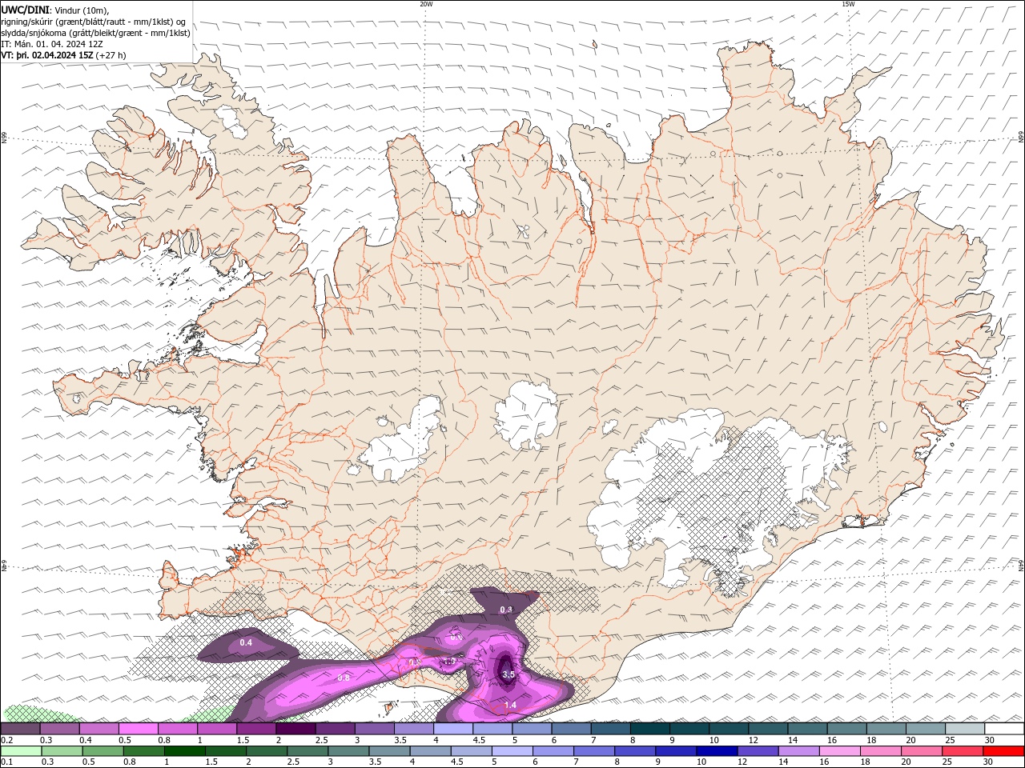Click the UWC/DINI title in the legend box

pos(25,9)
